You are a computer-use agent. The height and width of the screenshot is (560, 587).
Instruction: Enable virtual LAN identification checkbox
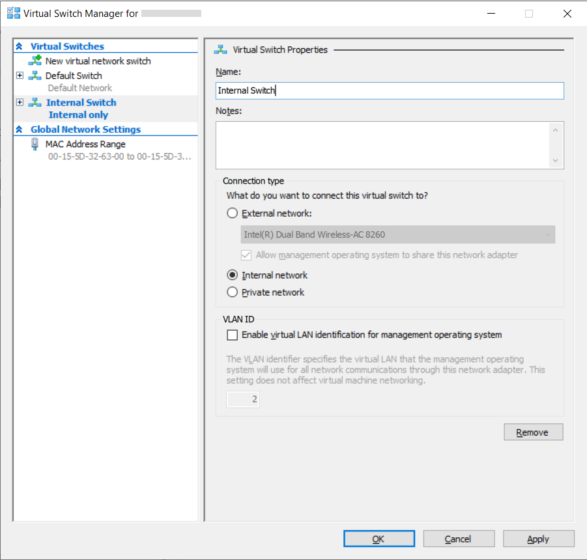232,335
